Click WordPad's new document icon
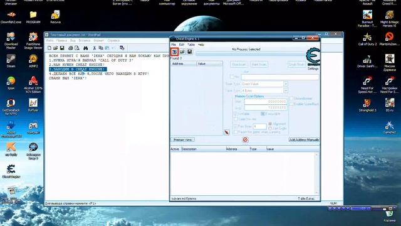 (x=49, y=48)
